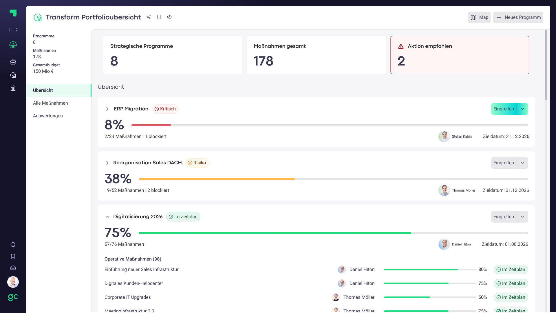Open search from the sidebar
Viewport: 556px width, 313px height.
point(13,245)
